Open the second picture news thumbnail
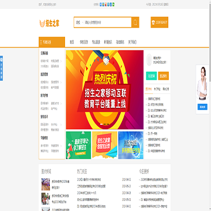 (x=46, y=199)
